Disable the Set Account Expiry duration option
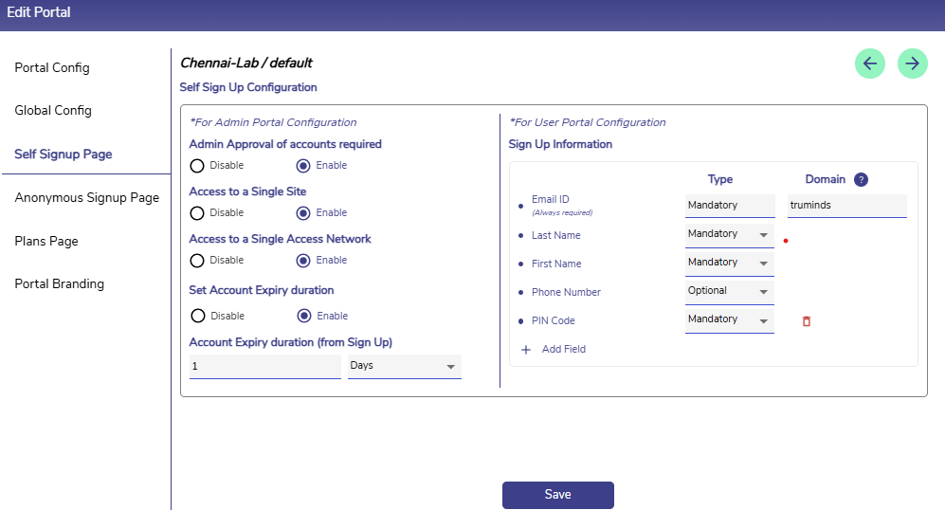 point(197,317)
